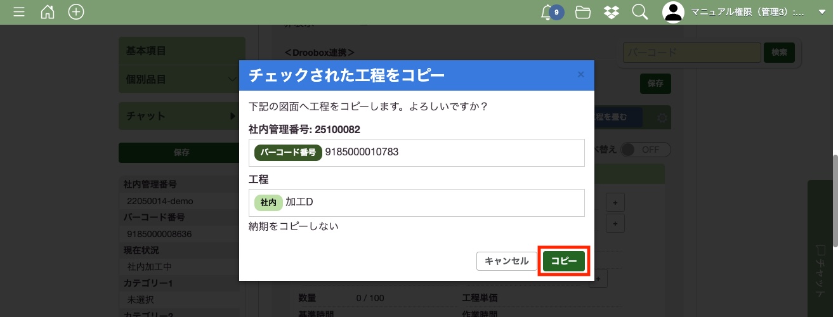Click the 検索 button beside barcode field

tap(779, 53)
